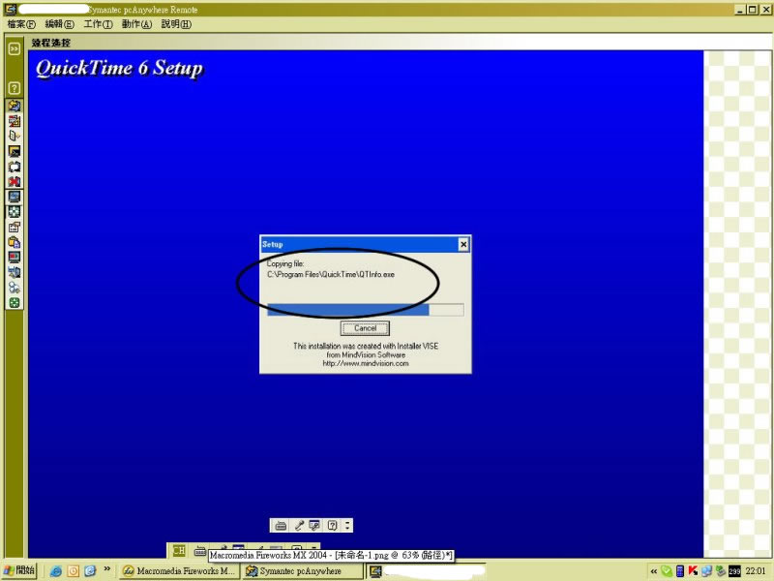Click the 22:01 system clock
This screenshot has width=774, height=581.
[x=756, y=571]
